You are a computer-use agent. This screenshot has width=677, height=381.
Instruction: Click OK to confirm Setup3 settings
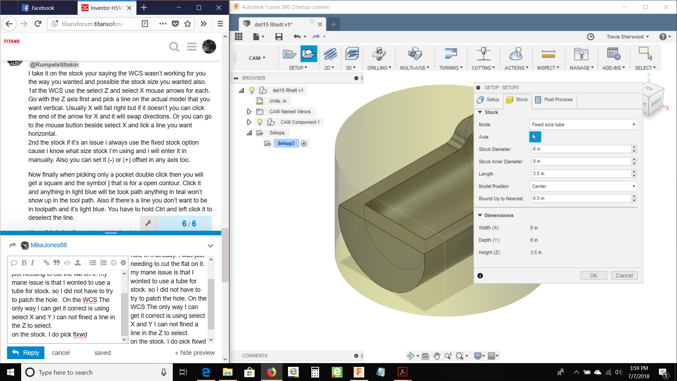(593, 276)
